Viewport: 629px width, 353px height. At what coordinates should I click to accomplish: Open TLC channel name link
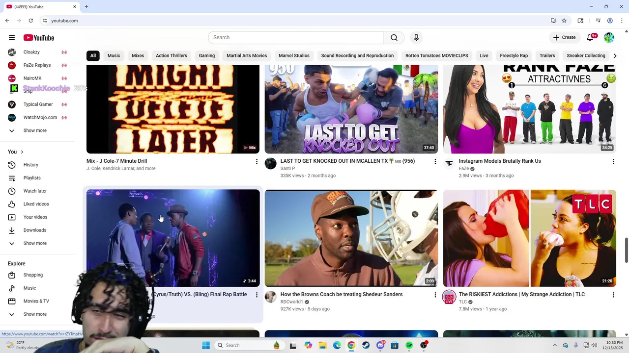click(x=463, y=302)
